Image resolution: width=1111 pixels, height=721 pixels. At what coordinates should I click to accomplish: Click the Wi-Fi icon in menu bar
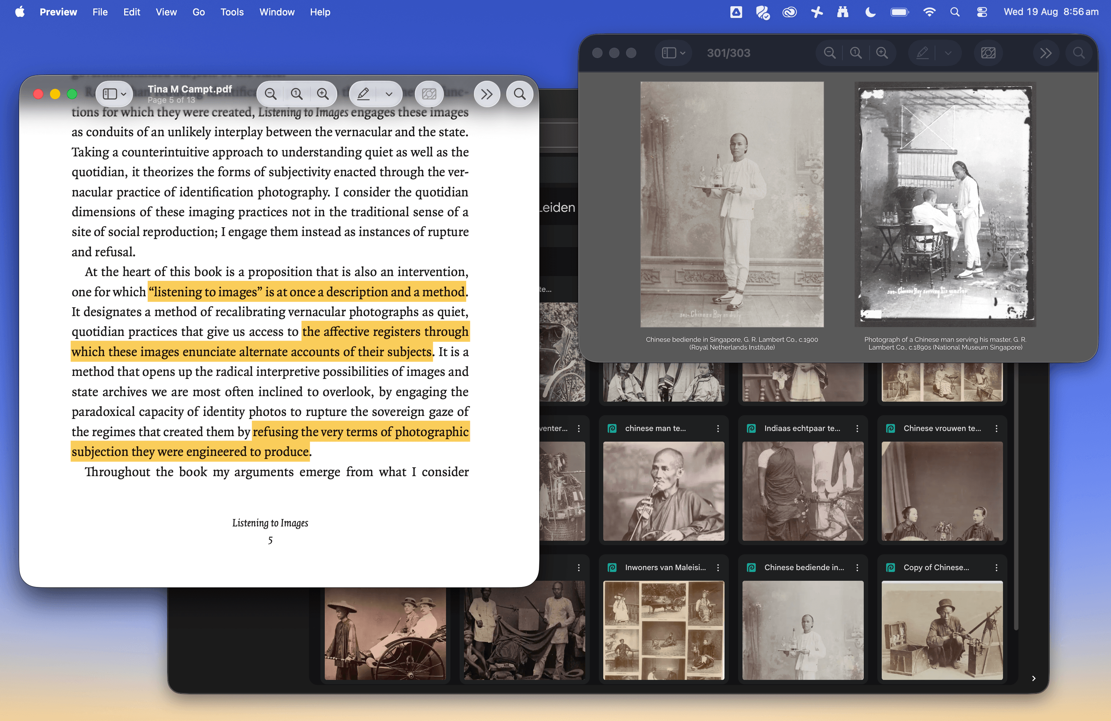[929, 12]
